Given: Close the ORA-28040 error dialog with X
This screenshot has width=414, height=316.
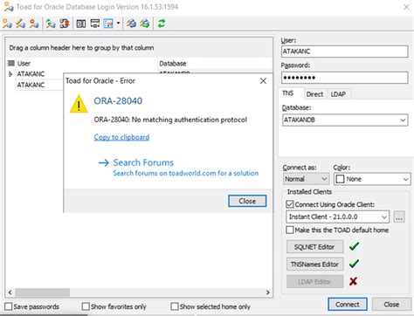Looking at the screenshot, I should tap(263, 81).
